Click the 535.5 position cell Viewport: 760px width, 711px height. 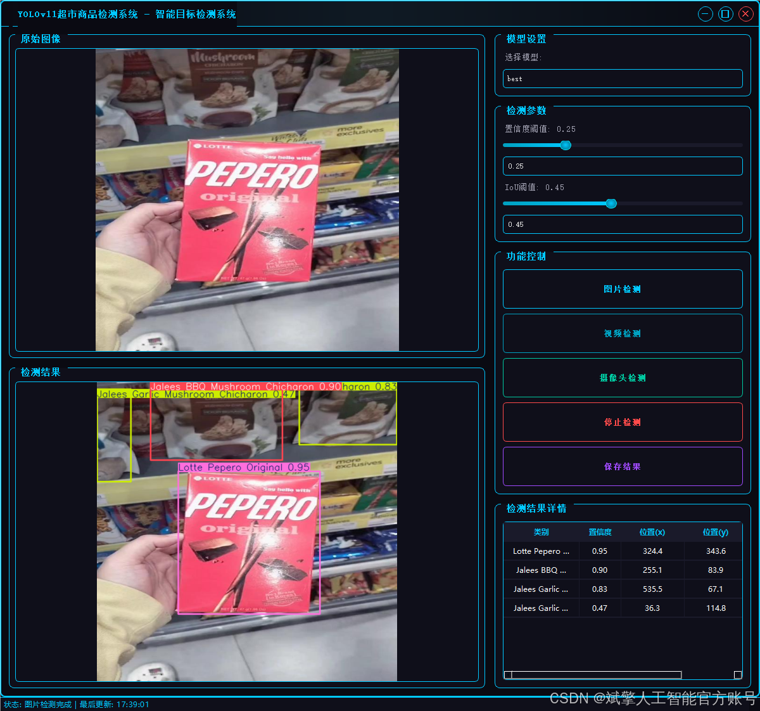click(x=652, y=589)
